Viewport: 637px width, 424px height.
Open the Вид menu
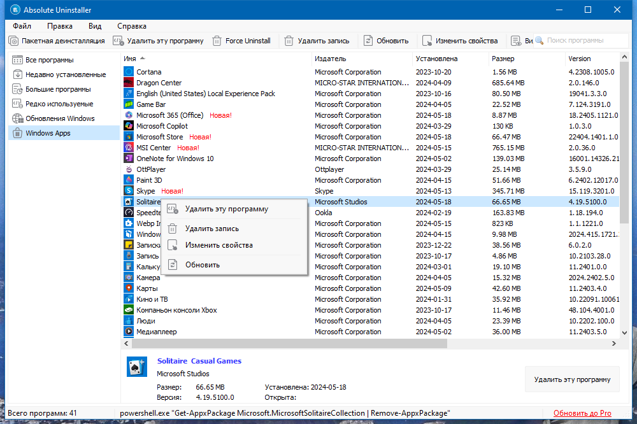(x=95, y=26)
